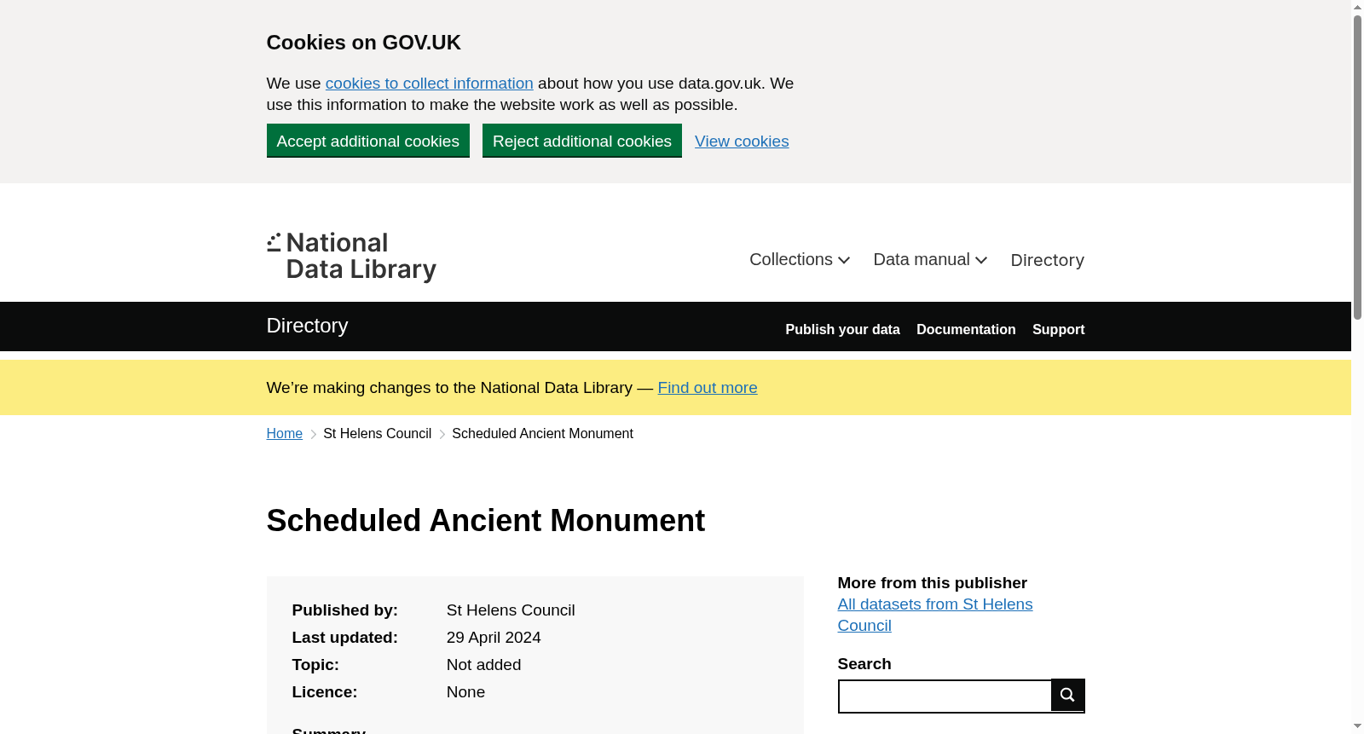Open Directory in the top navigation
1364x734 pixels.
click(x=1047, y=260)
